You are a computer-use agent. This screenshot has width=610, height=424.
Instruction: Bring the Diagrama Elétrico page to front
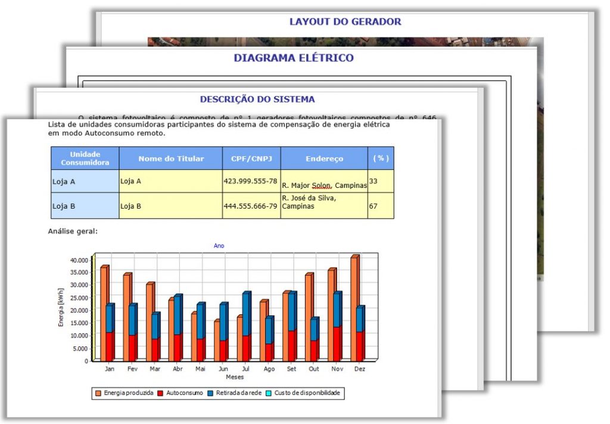pos(293,58)
